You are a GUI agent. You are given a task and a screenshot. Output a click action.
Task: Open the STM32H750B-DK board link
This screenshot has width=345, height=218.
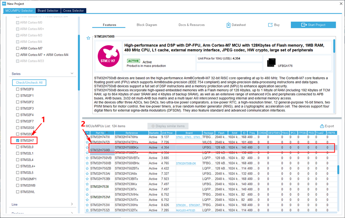pos(186,163)
